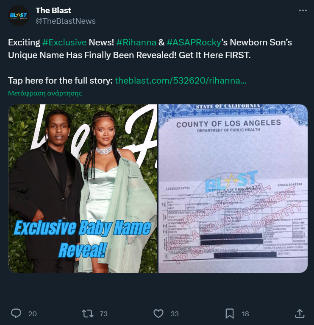The height and width of the screenshot is (325, 314).
Task: Open the #Rihanna hashtag
Action: click(x=136, y=42)
